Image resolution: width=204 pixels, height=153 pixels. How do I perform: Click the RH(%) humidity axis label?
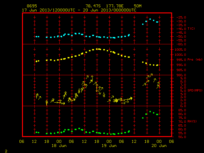pyautogui.click(x=192, y=121)
